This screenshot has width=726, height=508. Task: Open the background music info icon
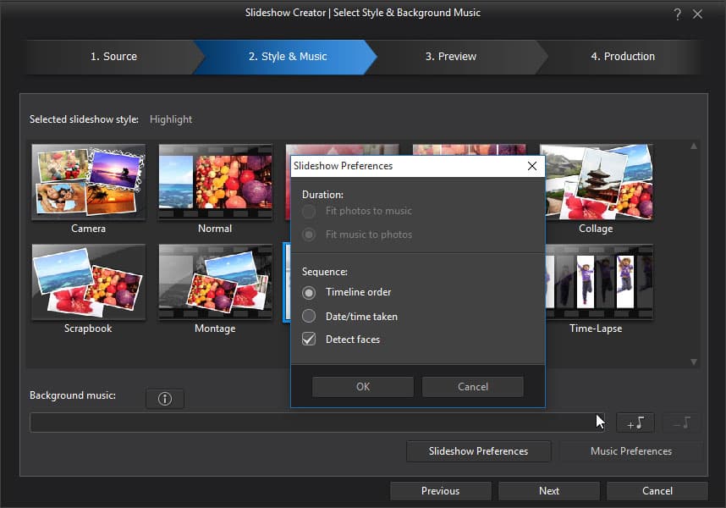coord(165,399)
